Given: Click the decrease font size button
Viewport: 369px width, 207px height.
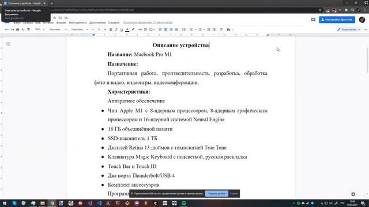Looking at the screenshot, I should (93, 29).
